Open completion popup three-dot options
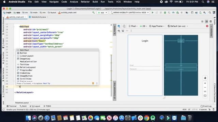 [97, 83]
